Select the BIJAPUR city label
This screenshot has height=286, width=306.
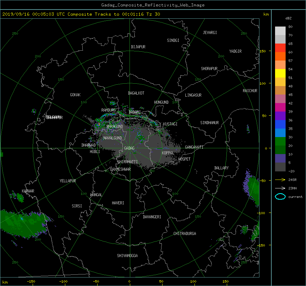coord(138,47)
